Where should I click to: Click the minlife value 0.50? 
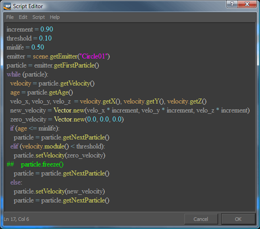[x=38, y=47]
